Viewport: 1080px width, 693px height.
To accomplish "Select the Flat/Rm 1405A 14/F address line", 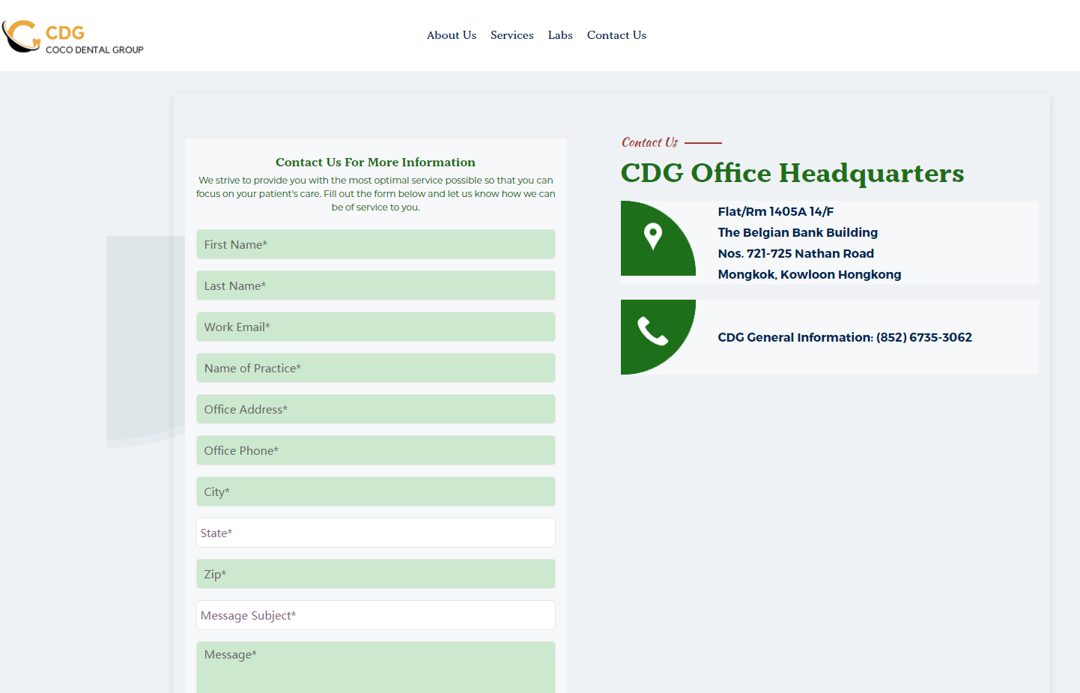I will (776, 211).
